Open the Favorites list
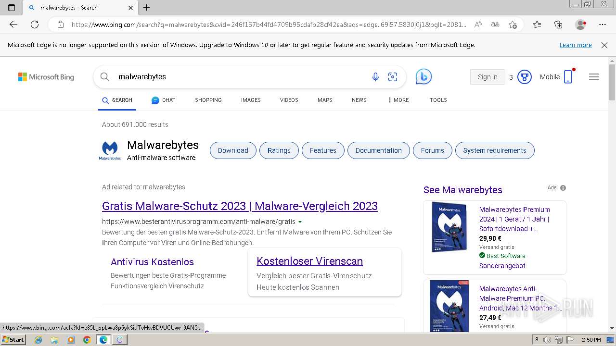Image resolution: width=616 pixels, height=346 pixels. click(537, 25)
